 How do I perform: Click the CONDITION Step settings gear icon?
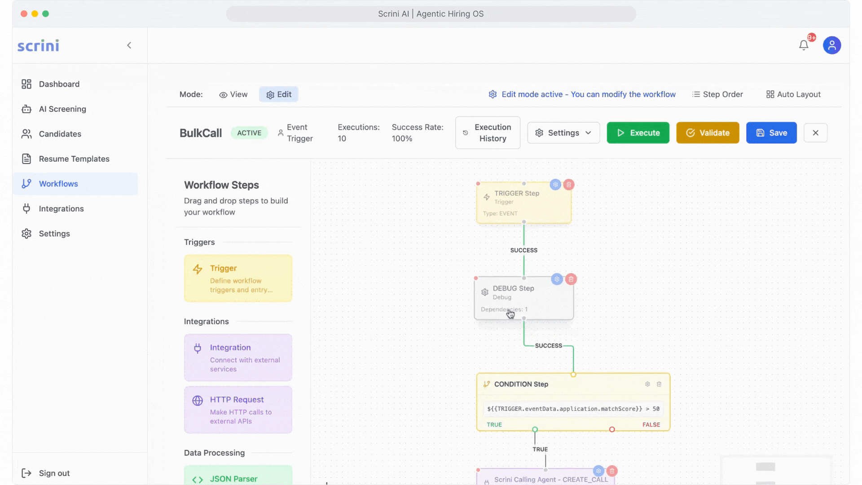point(647,384)
